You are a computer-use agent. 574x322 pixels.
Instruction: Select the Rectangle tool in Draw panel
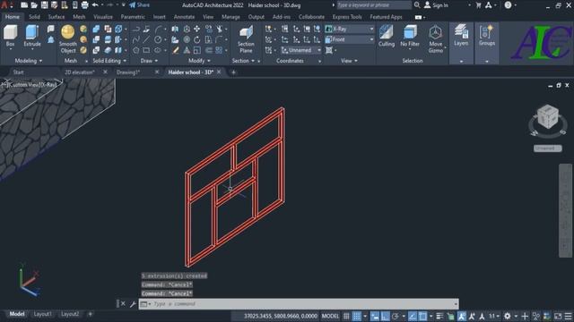click(x=146, y=50)
